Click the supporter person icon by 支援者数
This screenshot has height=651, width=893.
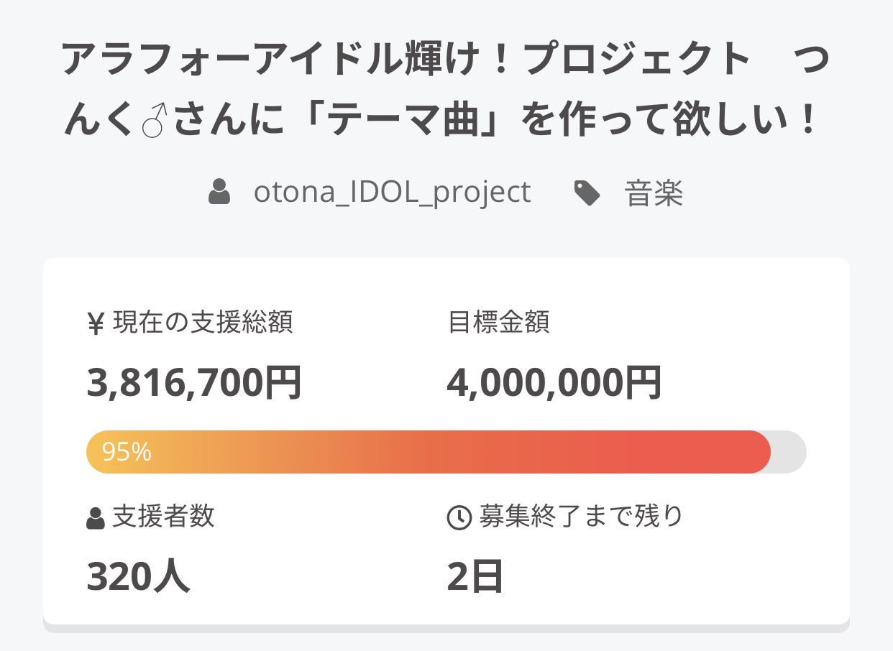click(x=96, y=518)
